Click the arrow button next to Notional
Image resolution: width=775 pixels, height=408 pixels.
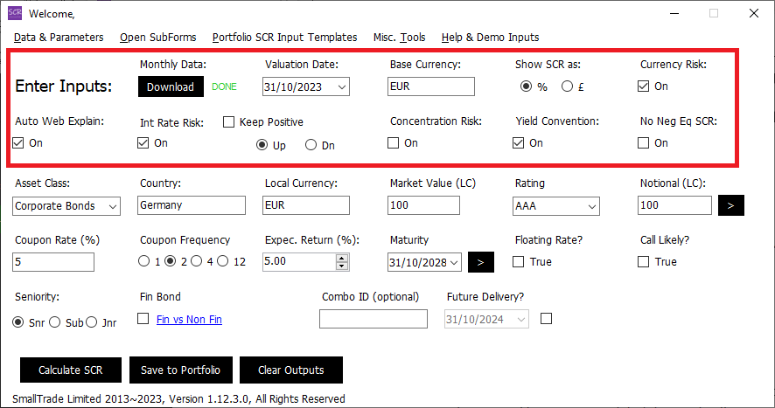[731, 205]
